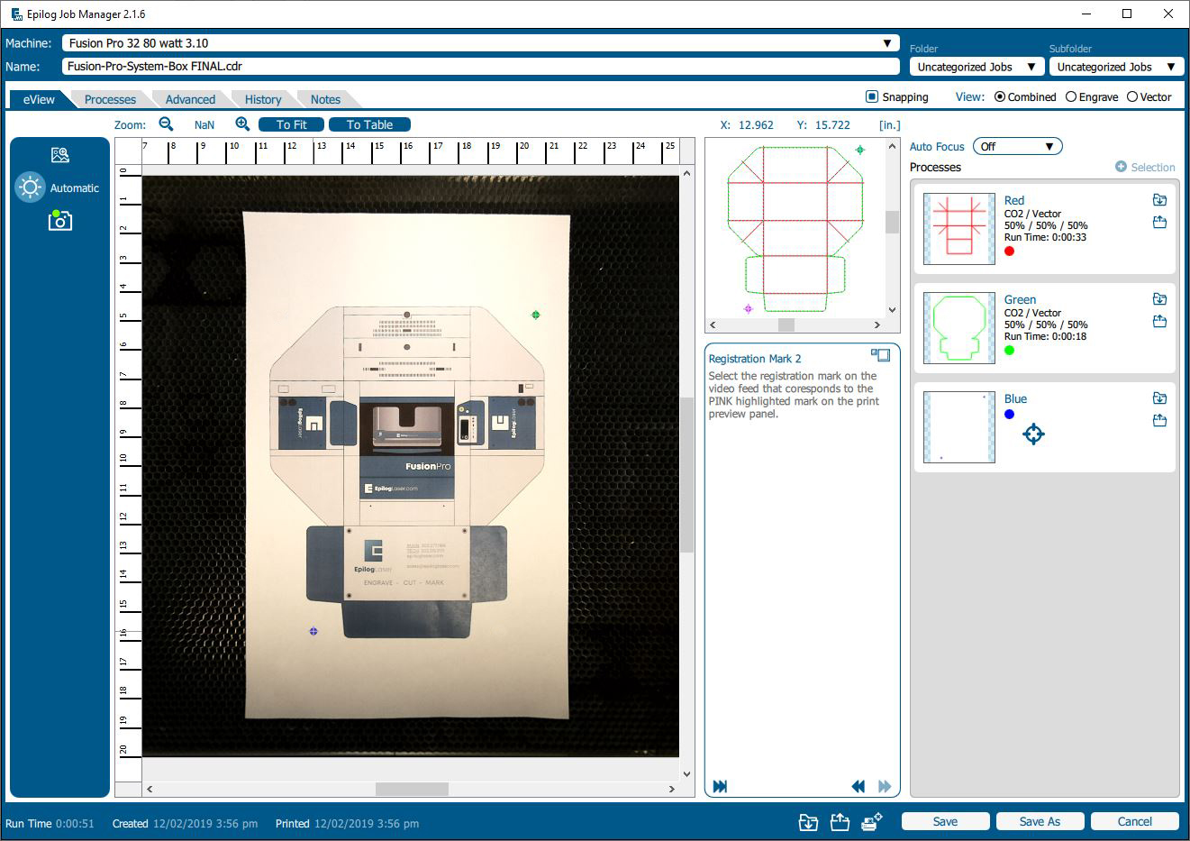This screenshot has height=841, width=1190.
Task: Export settings for the Green process
Action: pyautogui.click(x=1159, y=321)
